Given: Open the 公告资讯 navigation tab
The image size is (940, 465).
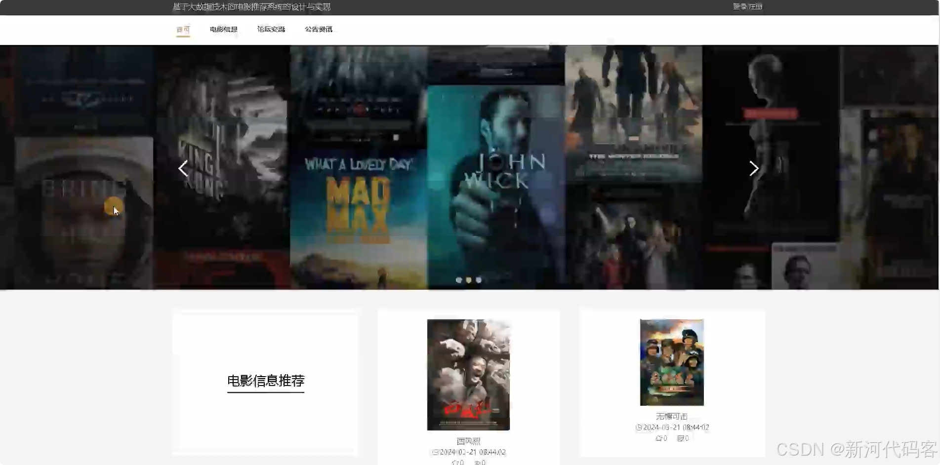Looking at the screenshot, I should pyautogui.click(x=319, y=30).
